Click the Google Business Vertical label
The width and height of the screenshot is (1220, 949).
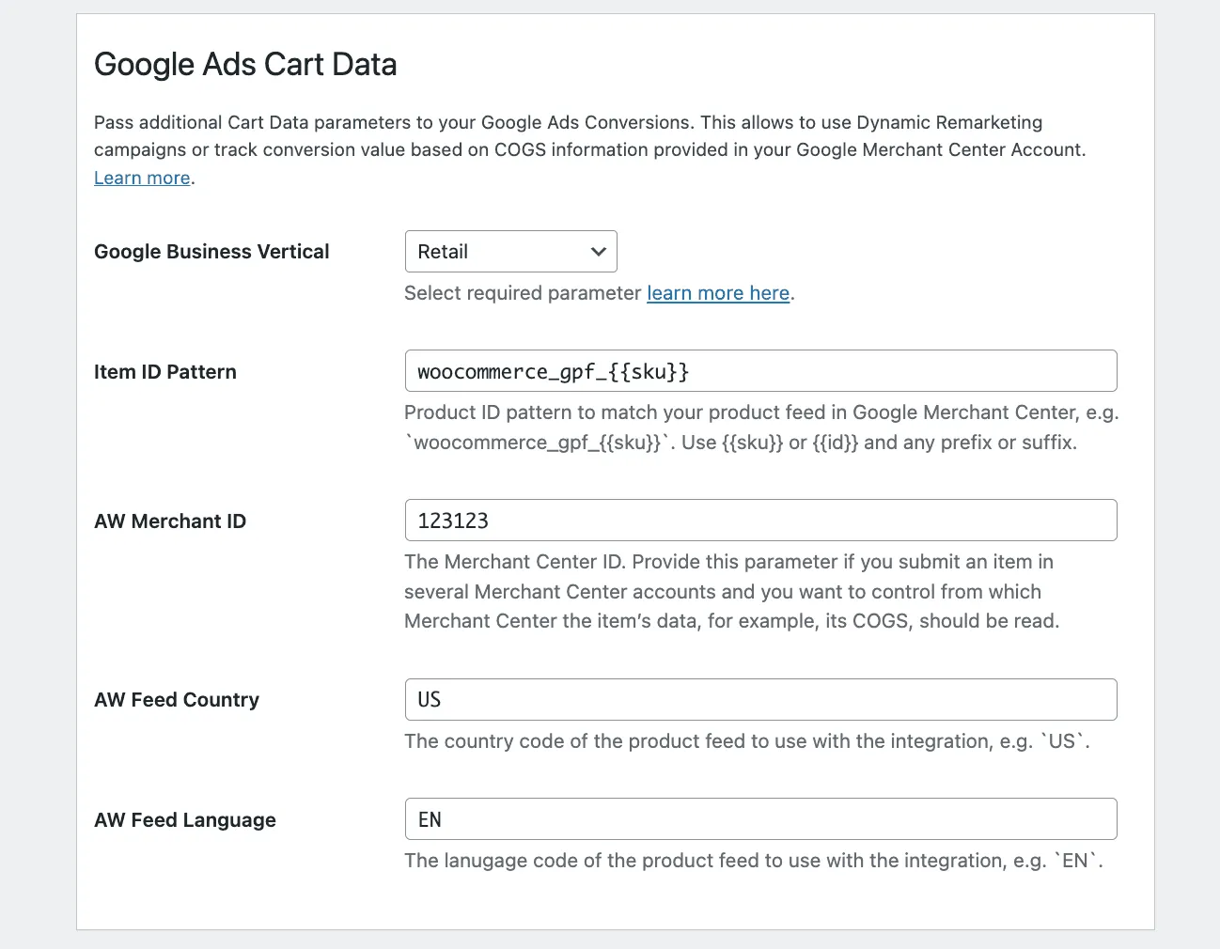[211, 252]
